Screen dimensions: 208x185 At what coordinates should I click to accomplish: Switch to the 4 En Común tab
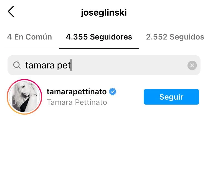click(x=29, y=37)
